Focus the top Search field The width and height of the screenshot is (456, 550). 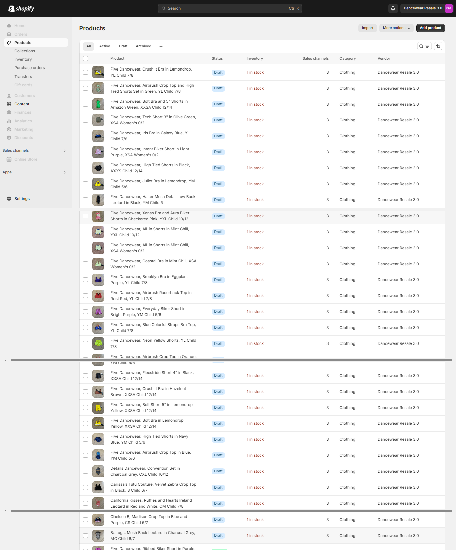[230, 8]
